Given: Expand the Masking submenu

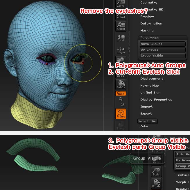Looking at the screenshot, I should tap(147, 30).
